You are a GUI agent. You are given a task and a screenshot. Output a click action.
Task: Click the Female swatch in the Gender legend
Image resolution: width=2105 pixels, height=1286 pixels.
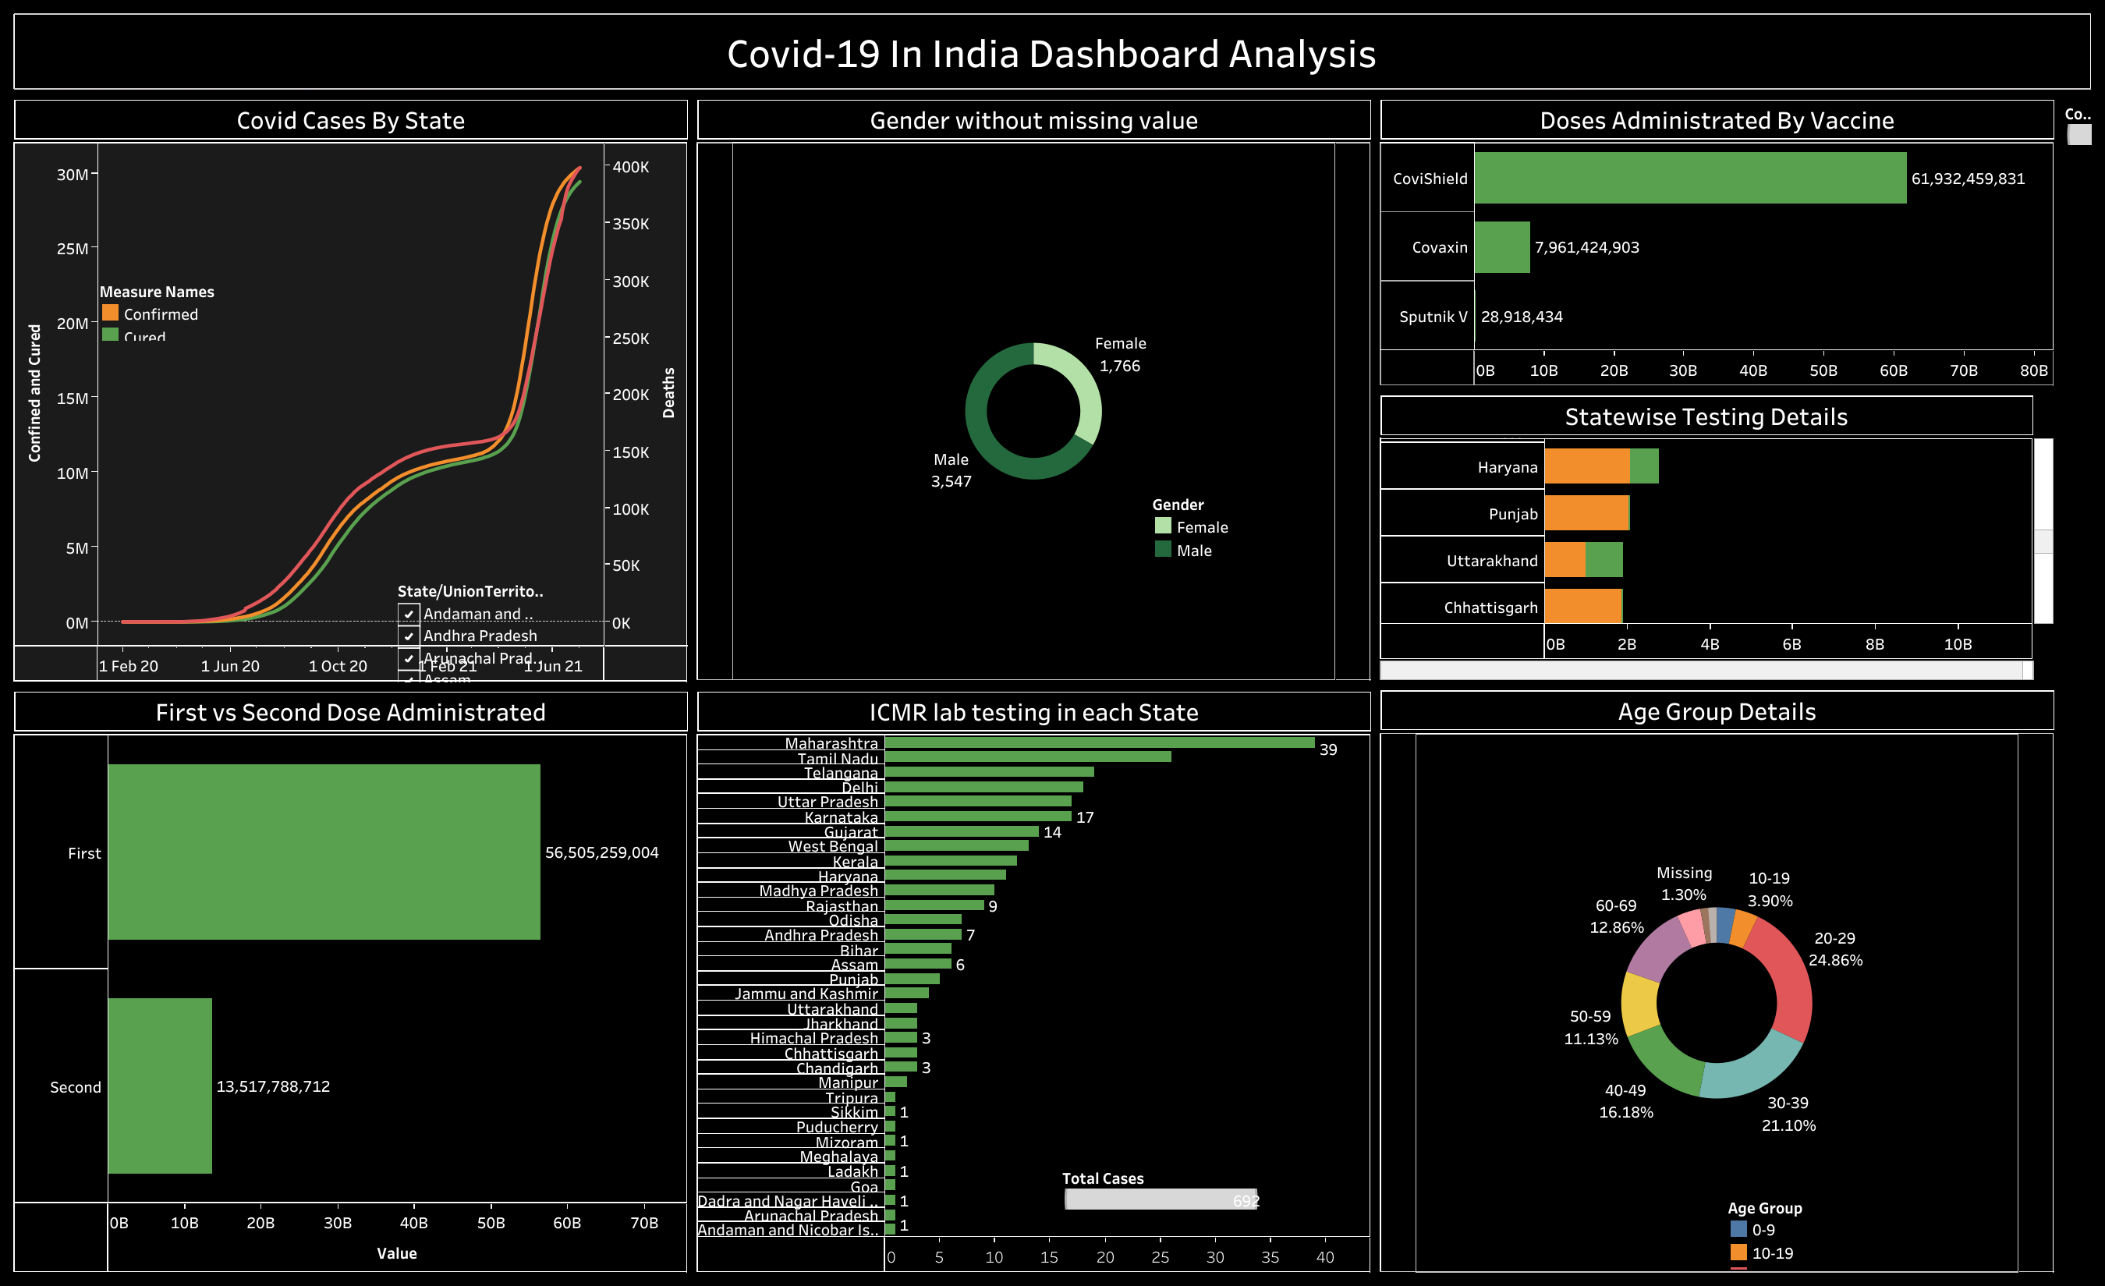pyautogui.click(x=1164, y=527)
